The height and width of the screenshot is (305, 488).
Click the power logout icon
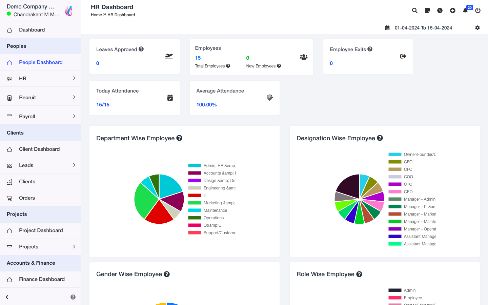478,11
